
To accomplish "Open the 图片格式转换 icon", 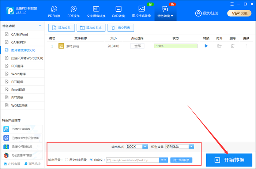I will 142,9.
